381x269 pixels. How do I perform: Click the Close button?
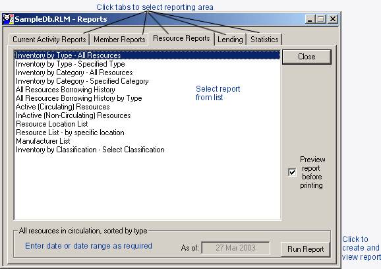307,57
